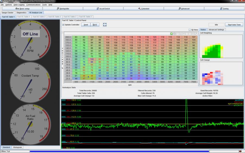Switch to the Advanced Settings tab

coord(216,30)
